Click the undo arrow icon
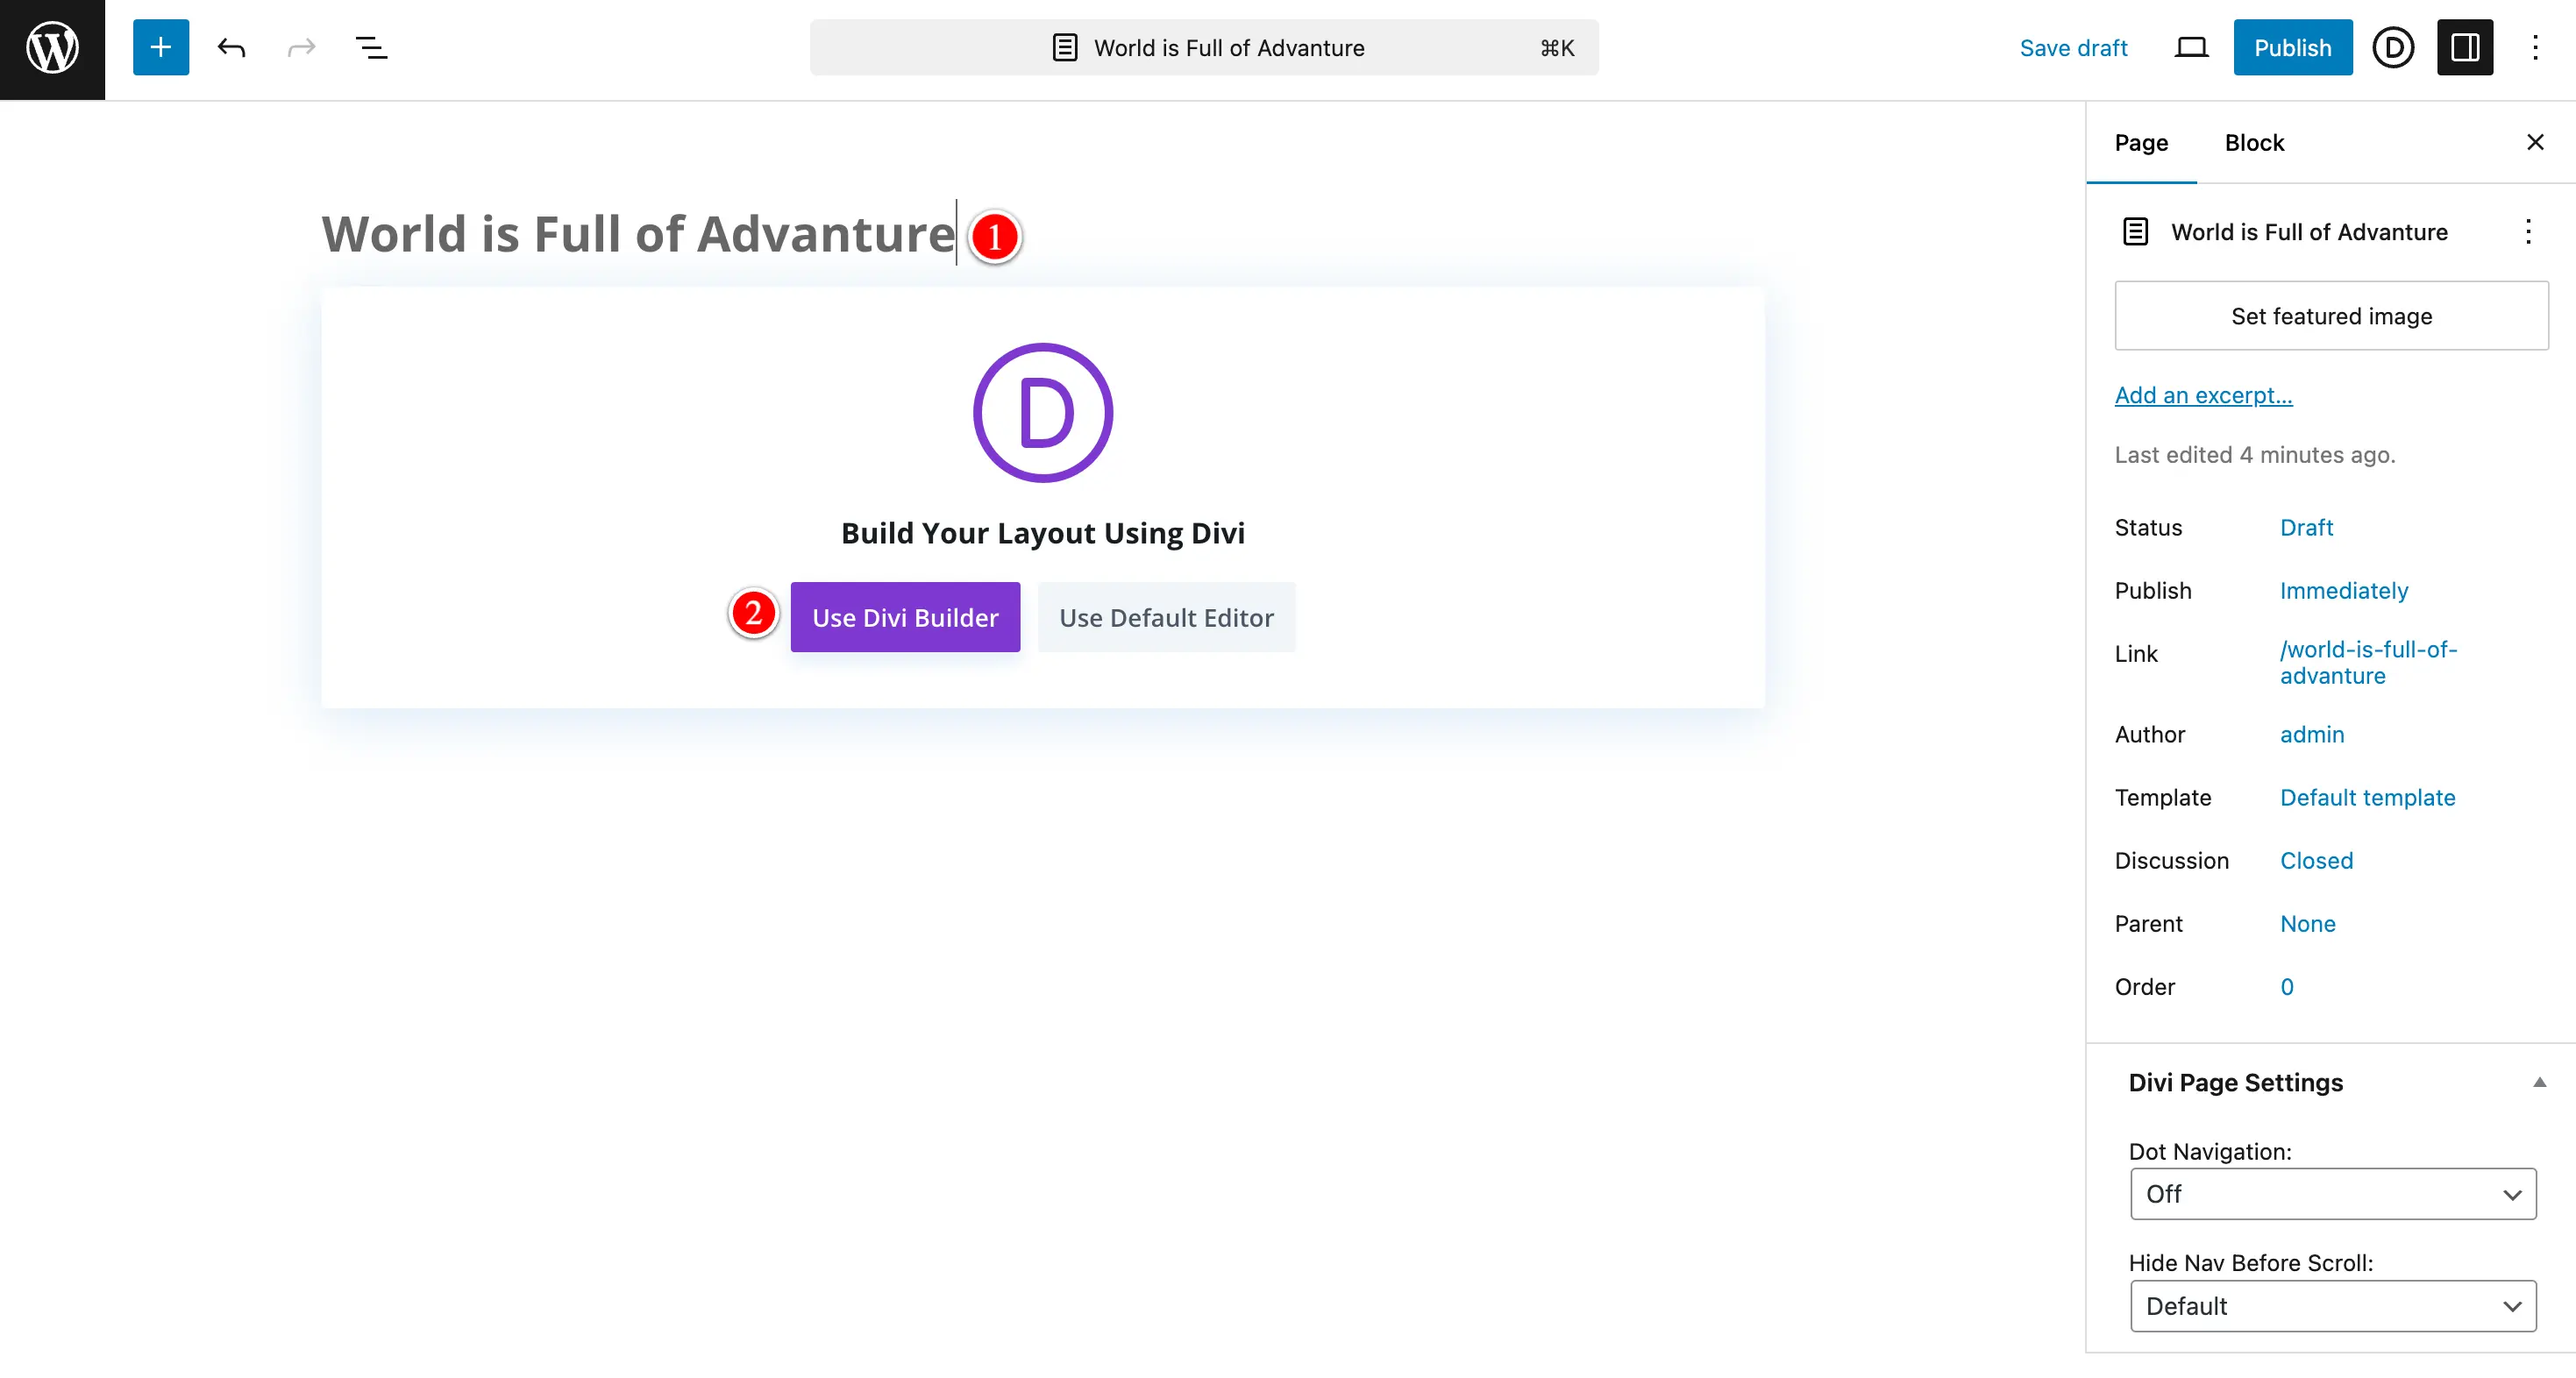 tap(230, 47)
